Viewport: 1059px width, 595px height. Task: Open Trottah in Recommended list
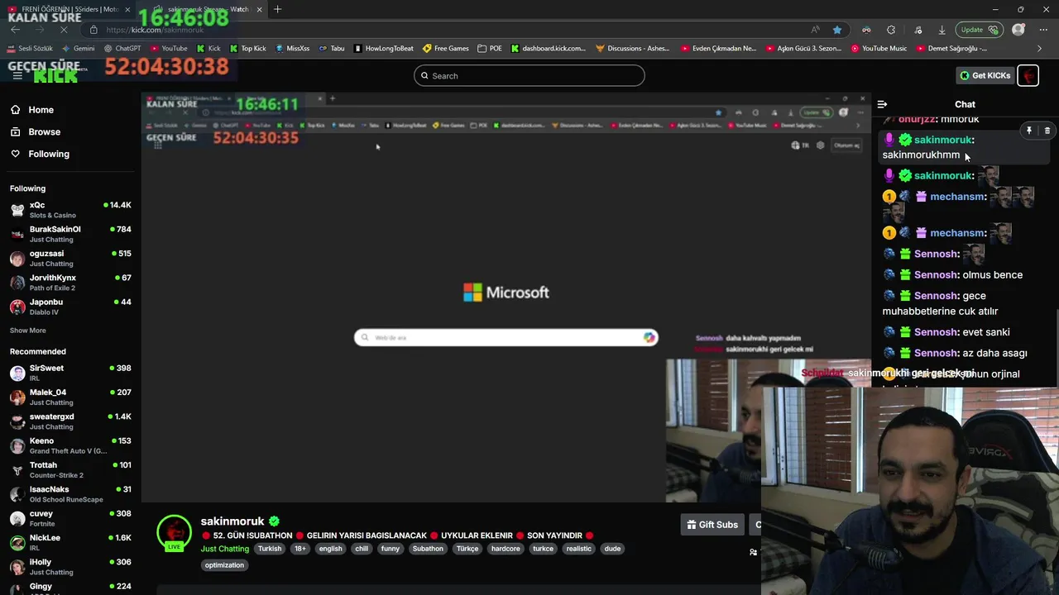pyautogui.click(x=70, y=470)
